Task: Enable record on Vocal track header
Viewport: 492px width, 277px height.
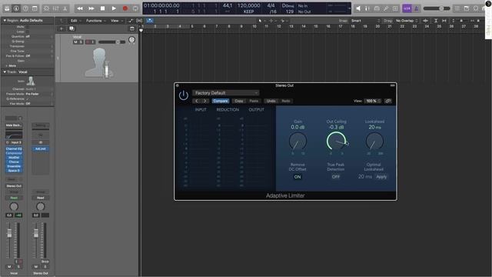Action: [x=88, y=42]
